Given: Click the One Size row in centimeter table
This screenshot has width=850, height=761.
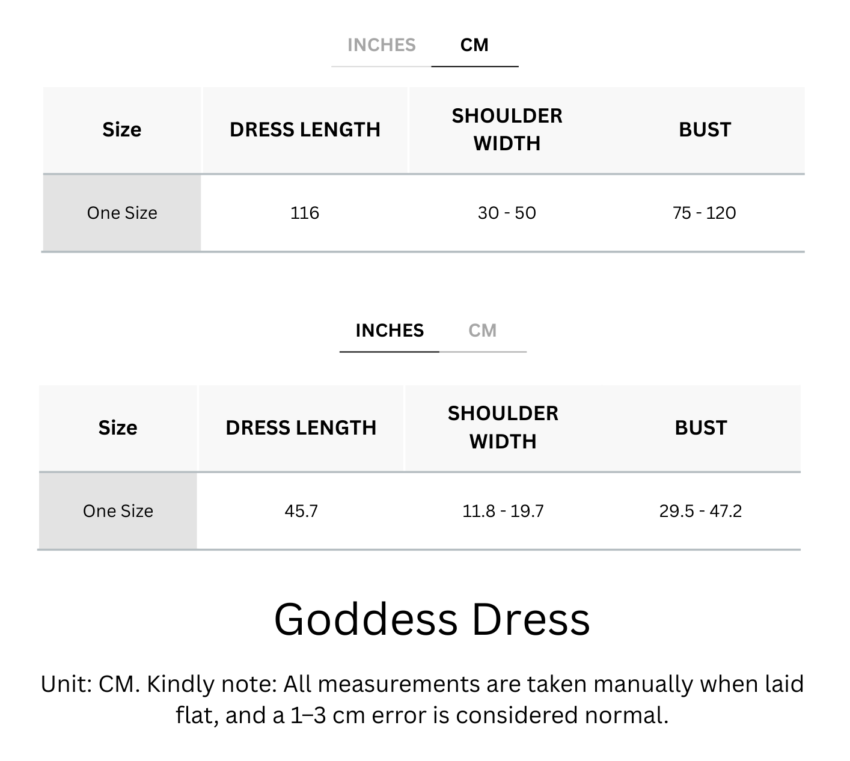Looking at the screenshot, I should coord(122,213).
